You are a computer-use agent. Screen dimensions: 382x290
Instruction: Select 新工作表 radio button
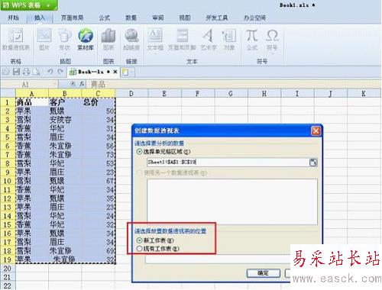pos(140,240)
